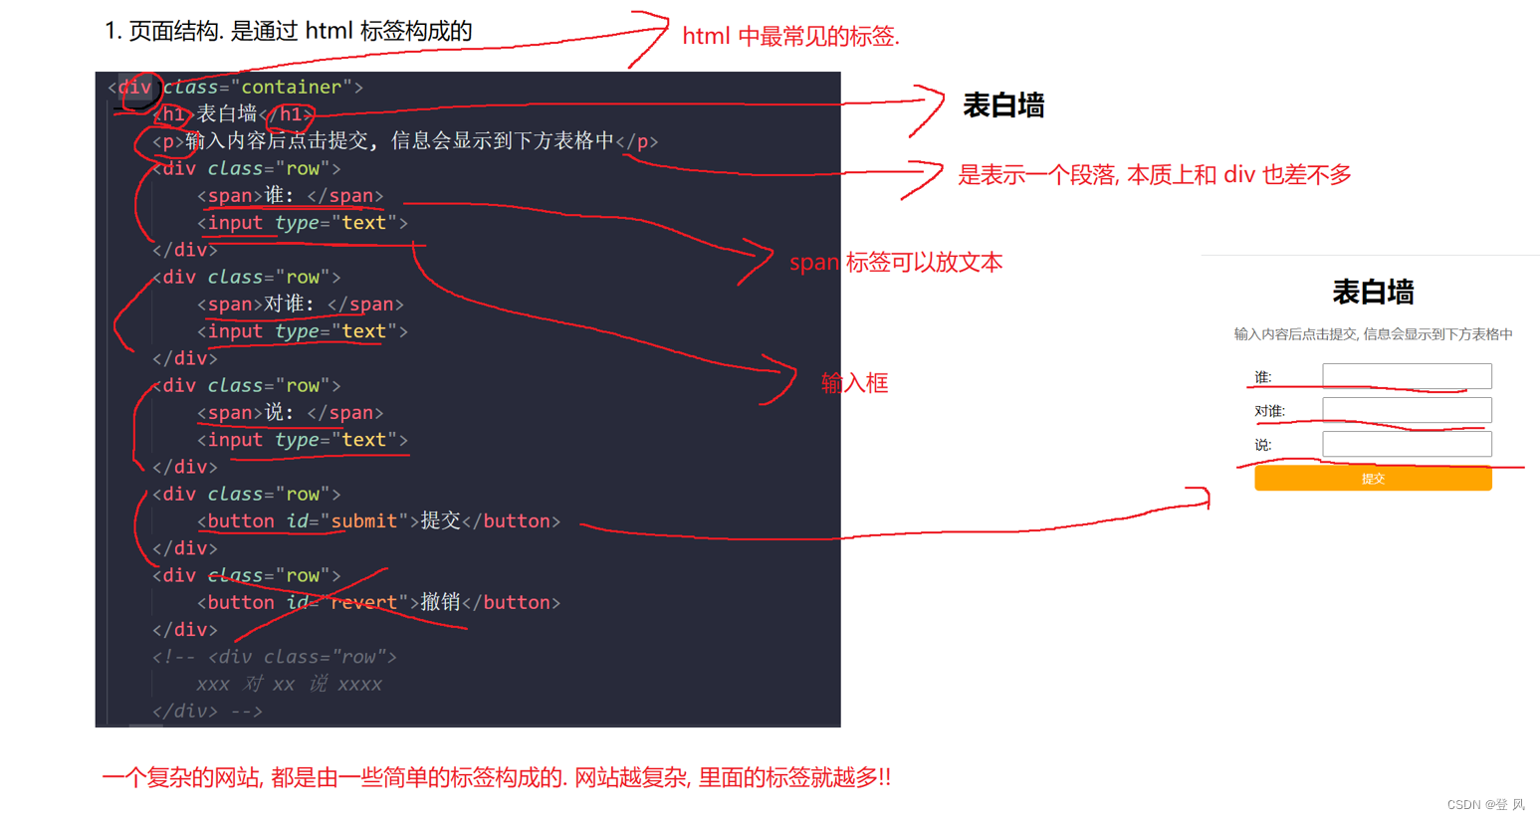Click the p 输入内容后点击提交 code line

pyautogui.click(x=405, y=141)
